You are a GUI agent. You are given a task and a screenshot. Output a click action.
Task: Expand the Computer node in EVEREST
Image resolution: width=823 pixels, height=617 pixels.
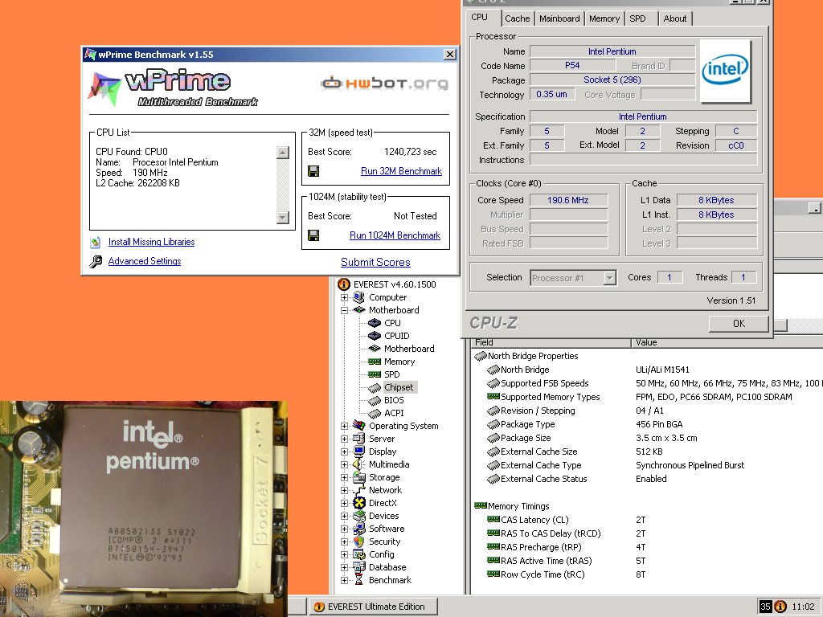coord(344,297)
